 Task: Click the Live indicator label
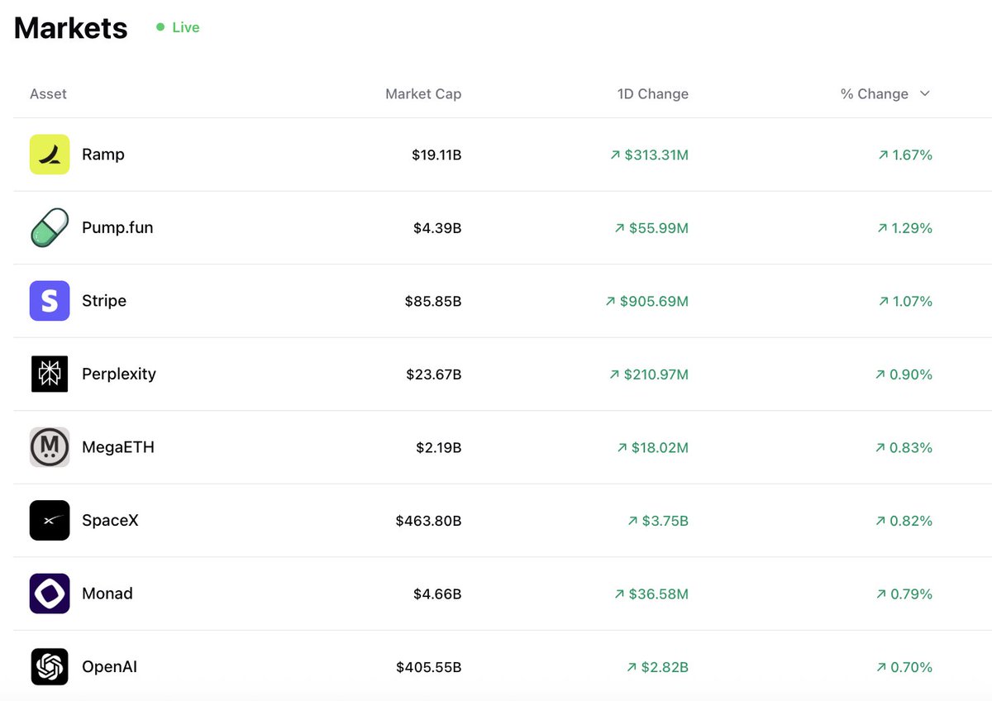(x=185, y=27)
